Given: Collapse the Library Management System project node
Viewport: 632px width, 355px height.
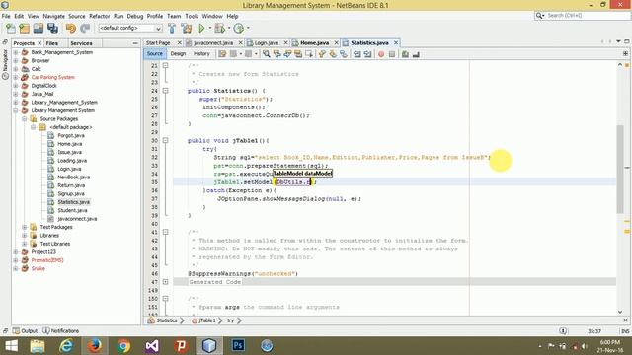Looking at the screenshot, I should (16, 110).
